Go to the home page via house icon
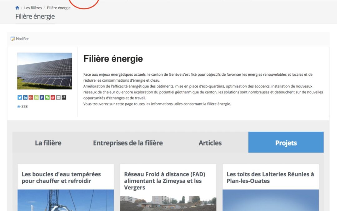Image resolution: width=337 pixels, height=211 pixels. point(17,8)
